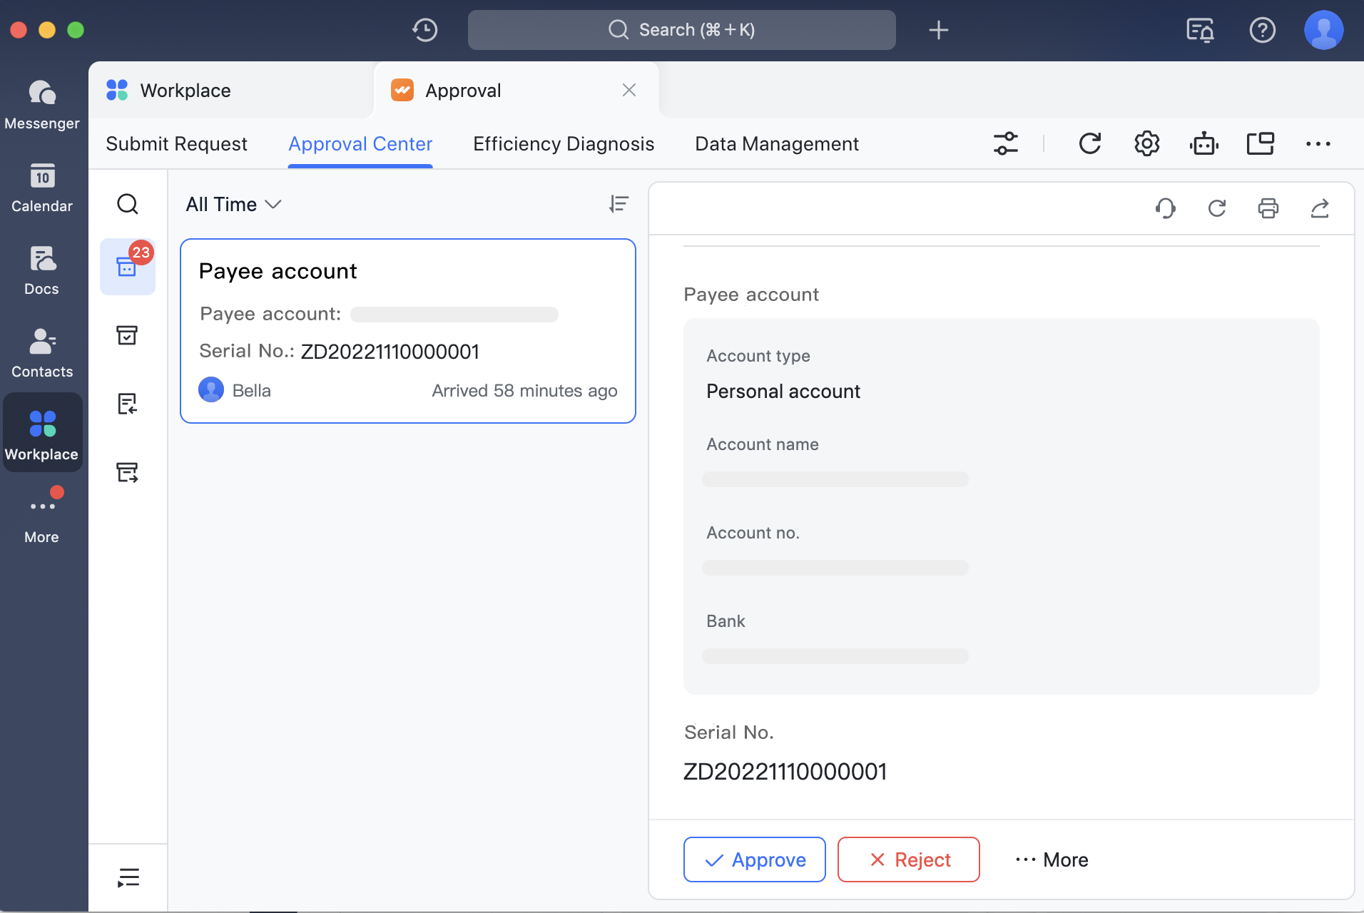Screen dimensions: 1364x913
Task: Refresh the approval detail panel
Action: [1216, 208]
